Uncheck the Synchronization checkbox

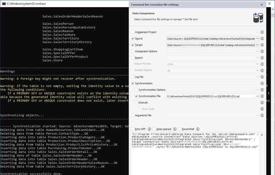133,84
